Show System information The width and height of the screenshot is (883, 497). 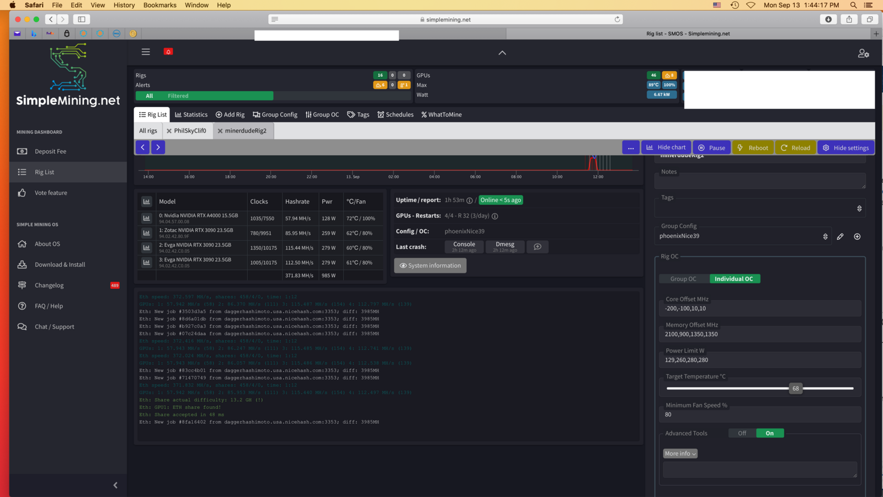click(430, 266)
